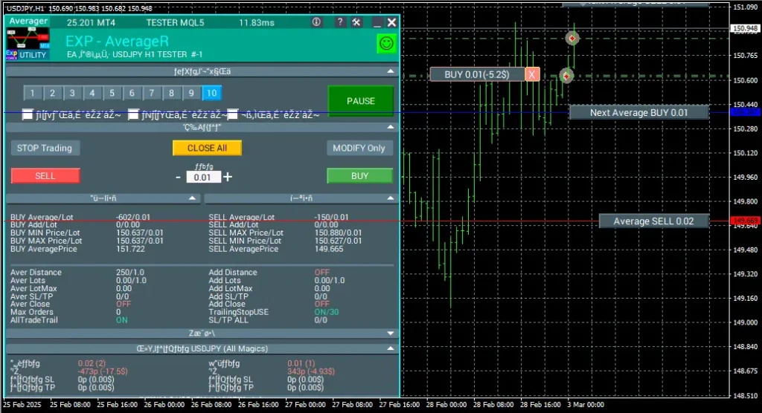
Task: Click the Aver Distance value 250/1.0
Action: pos(129,273)
